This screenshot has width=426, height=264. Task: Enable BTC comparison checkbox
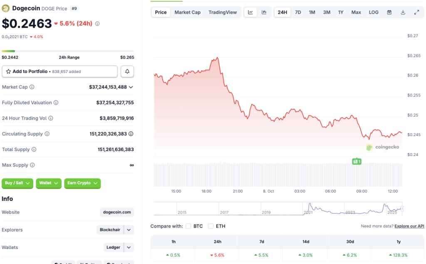188,226
